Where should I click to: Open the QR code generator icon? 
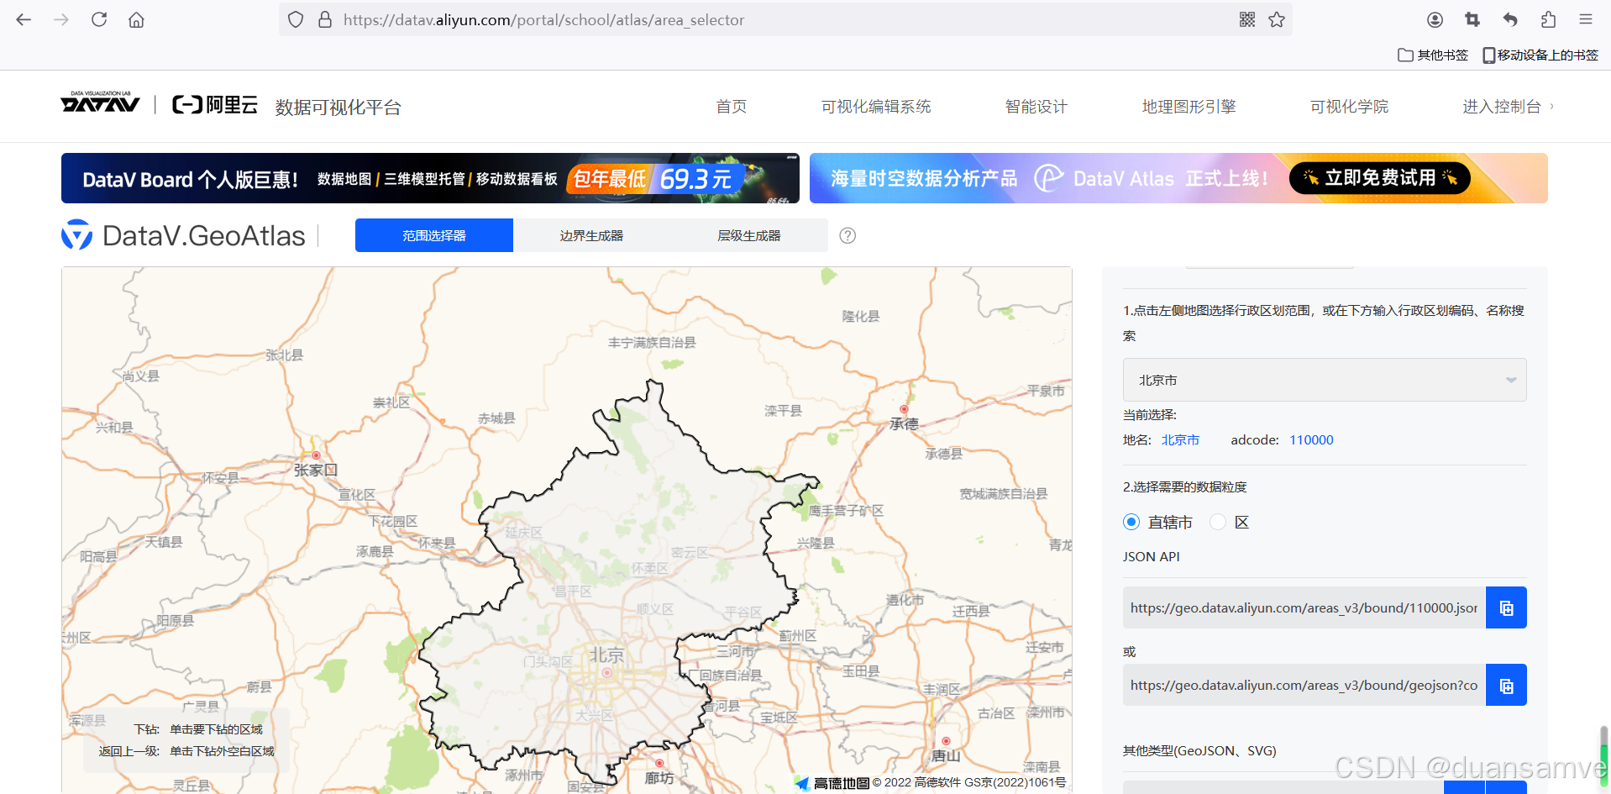point(1247,19)
